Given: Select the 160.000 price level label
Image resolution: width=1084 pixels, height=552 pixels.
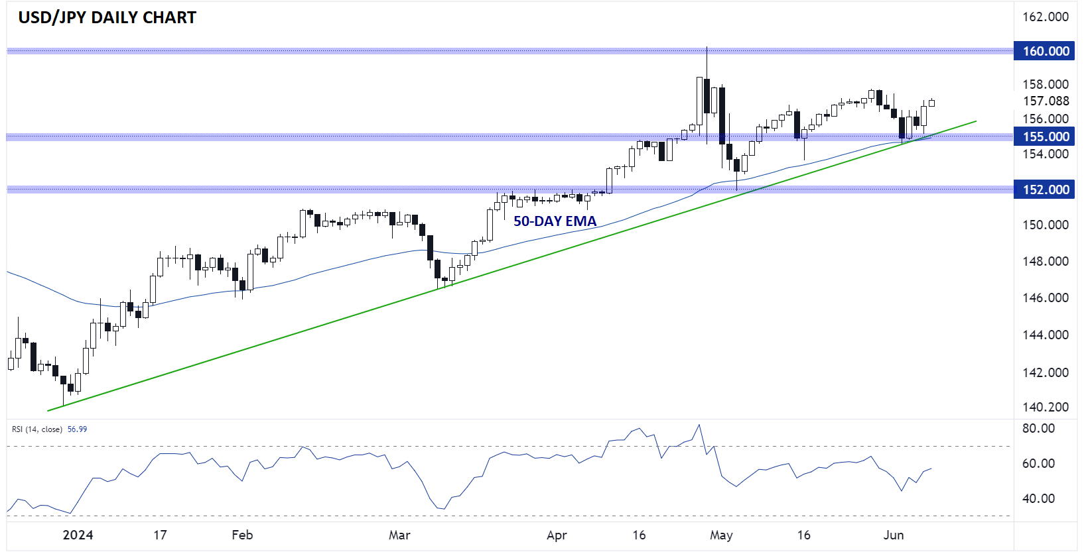Looking at the screenshot, I should tap(1044, 51).
